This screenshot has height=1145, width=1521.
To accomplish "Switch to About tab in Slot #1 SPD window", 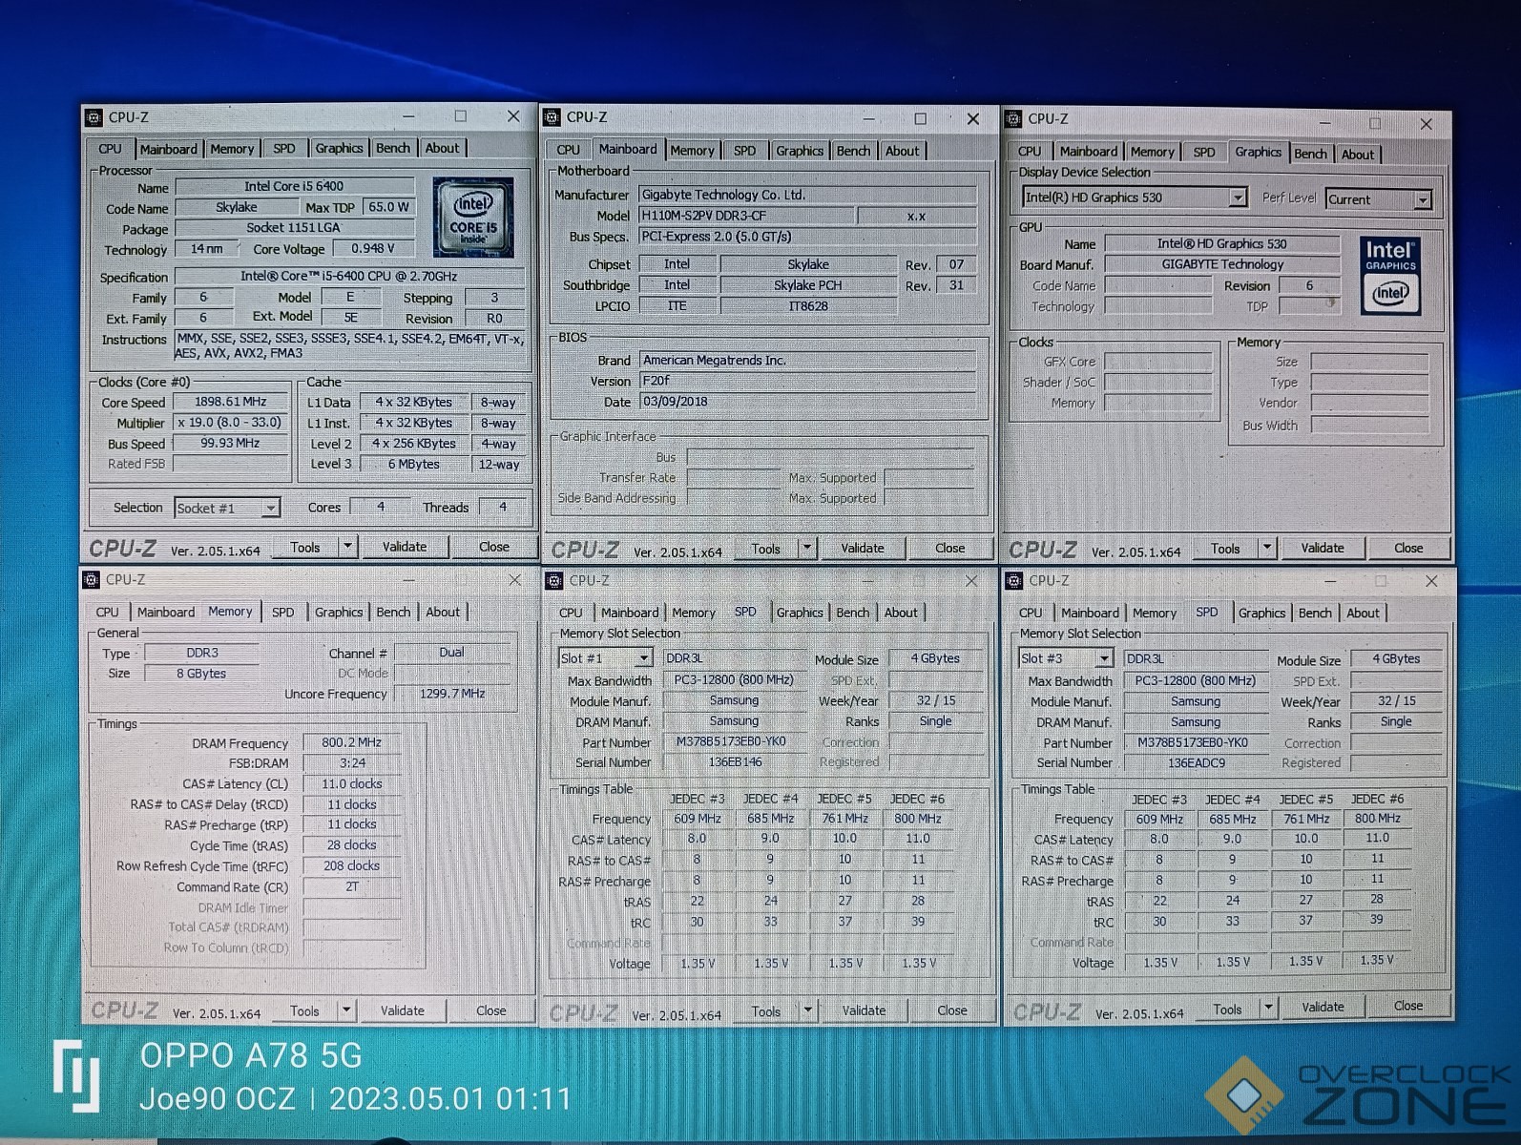I will pos(901,613).
